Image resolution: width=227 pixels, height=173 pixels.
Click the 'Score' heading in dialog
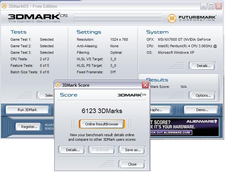[x=69, y=95]
